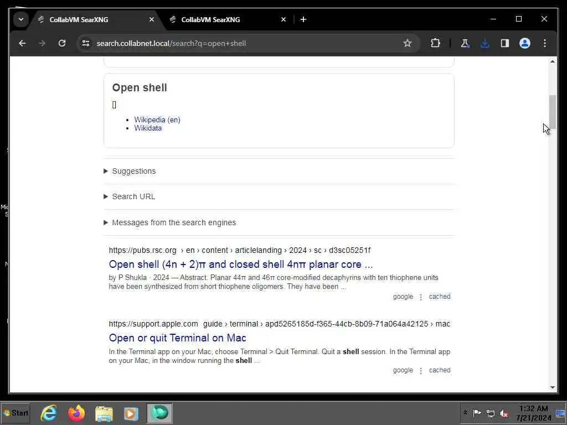Open File Explorer from taskbar
This screenshot has width=567, height=425.
click(104, 413)
